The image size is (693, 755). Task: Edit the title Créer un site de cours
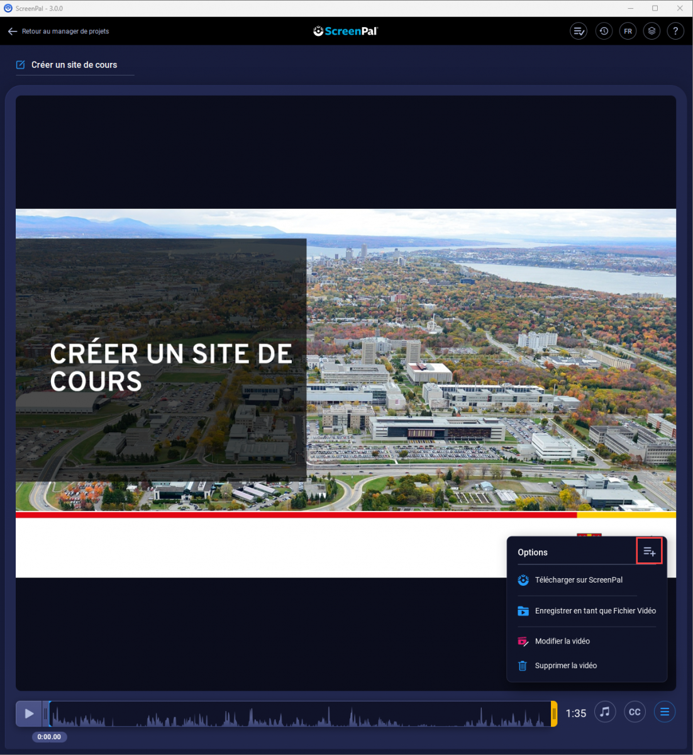(74, 65)
